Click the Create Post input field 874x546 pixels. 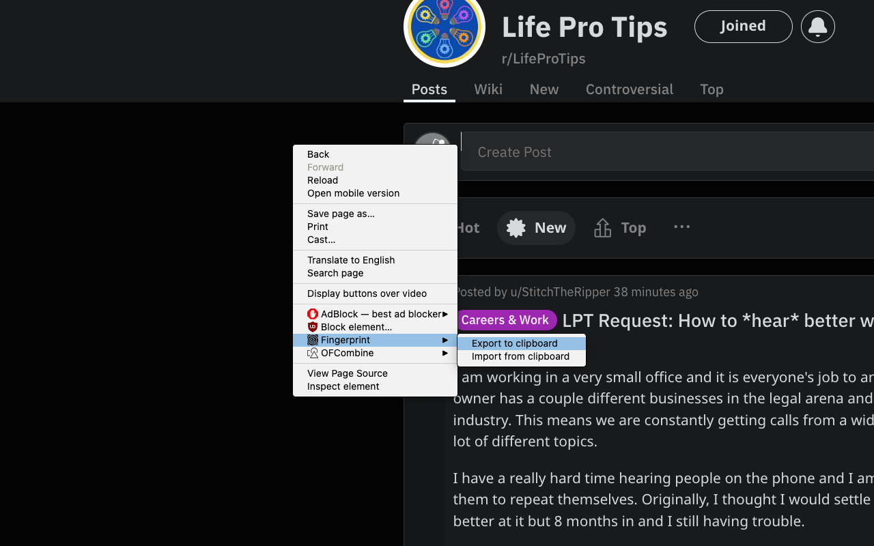tap(667, 152)
